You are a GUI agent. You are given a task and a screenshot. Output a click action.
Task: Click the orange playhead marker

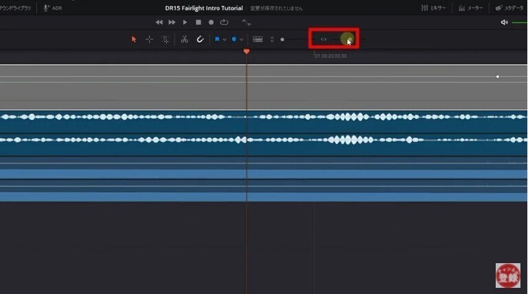[246, 51]
